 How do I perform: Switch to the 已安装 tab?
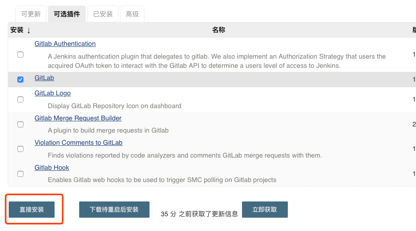[103, 14]
